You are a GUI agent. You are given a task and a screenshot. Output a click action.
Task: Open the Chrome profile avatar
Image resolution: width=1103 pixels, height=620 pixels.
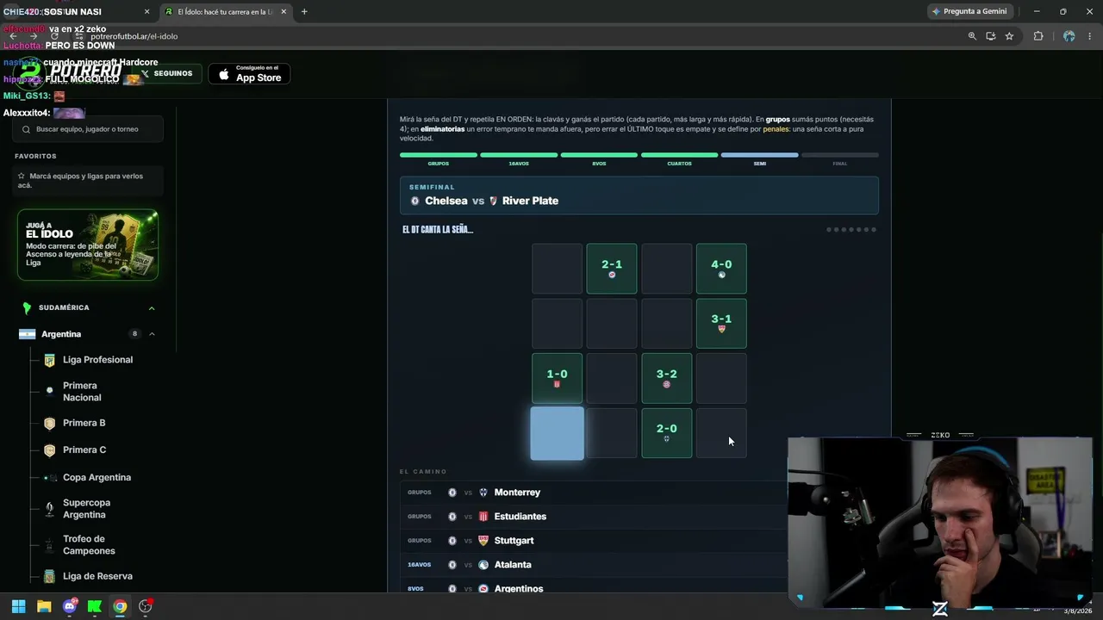[1069, 36]
